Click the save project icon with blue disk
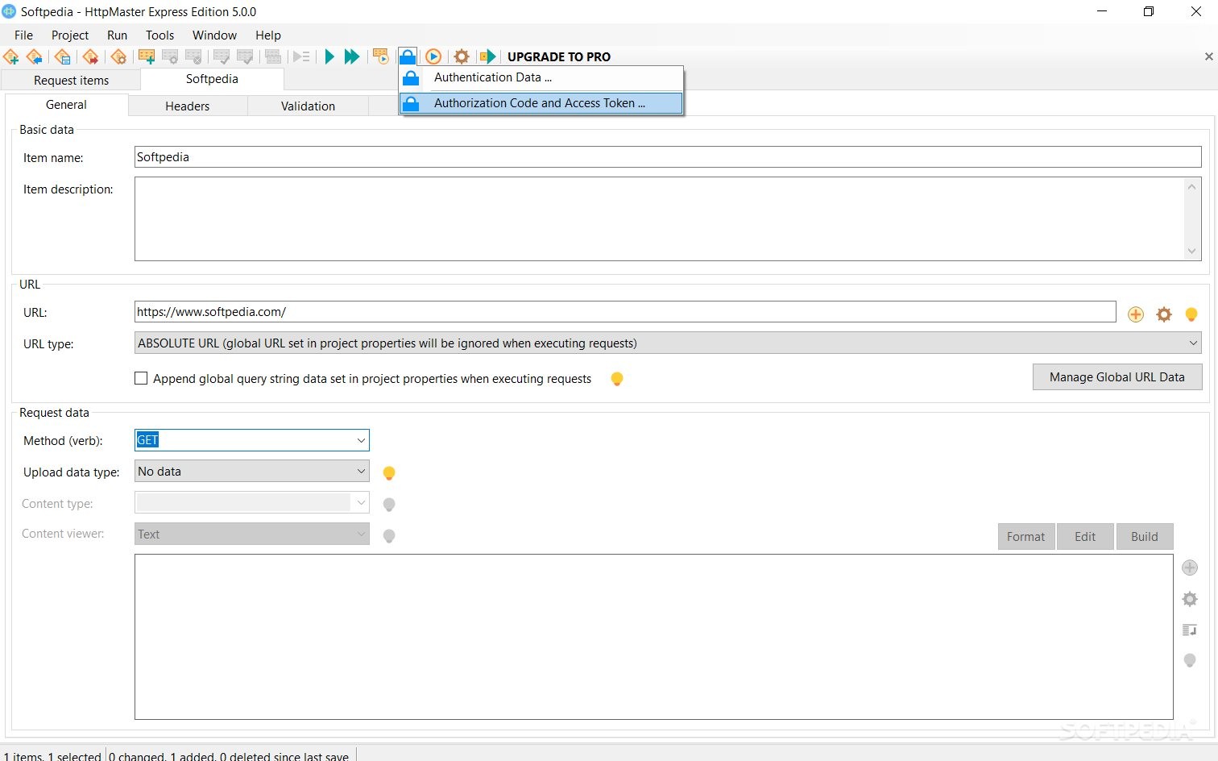The width and height of the screenshot is (1218, 761). (x=62, y=56)
